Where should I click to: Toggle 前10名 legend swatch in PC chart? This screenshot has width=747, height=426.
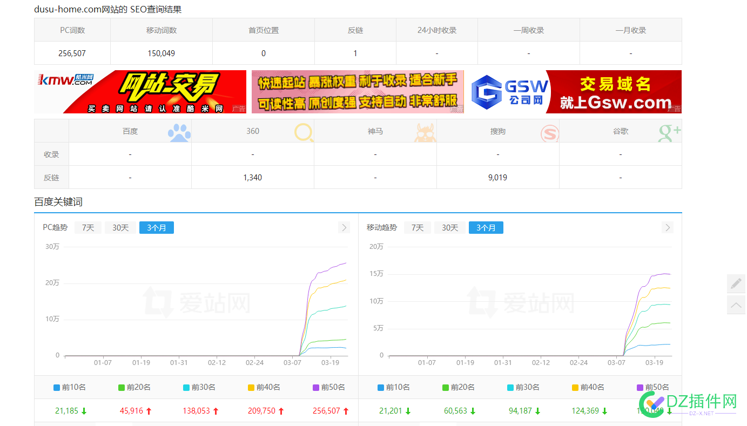(x=57, y=387)
